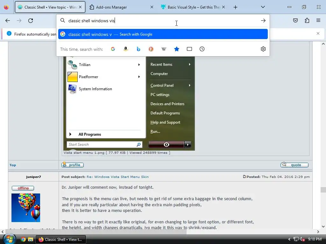Screen dimensions: 326x244
Task: Open the Extensions puzzle icon
Action: [x=307, y=20]
